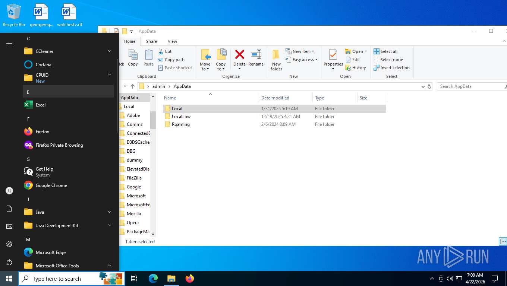Expand the CCleaner folder in Start menu
Image resolution: width=507 pixels, height=286 pixels.
coord(68,51)
